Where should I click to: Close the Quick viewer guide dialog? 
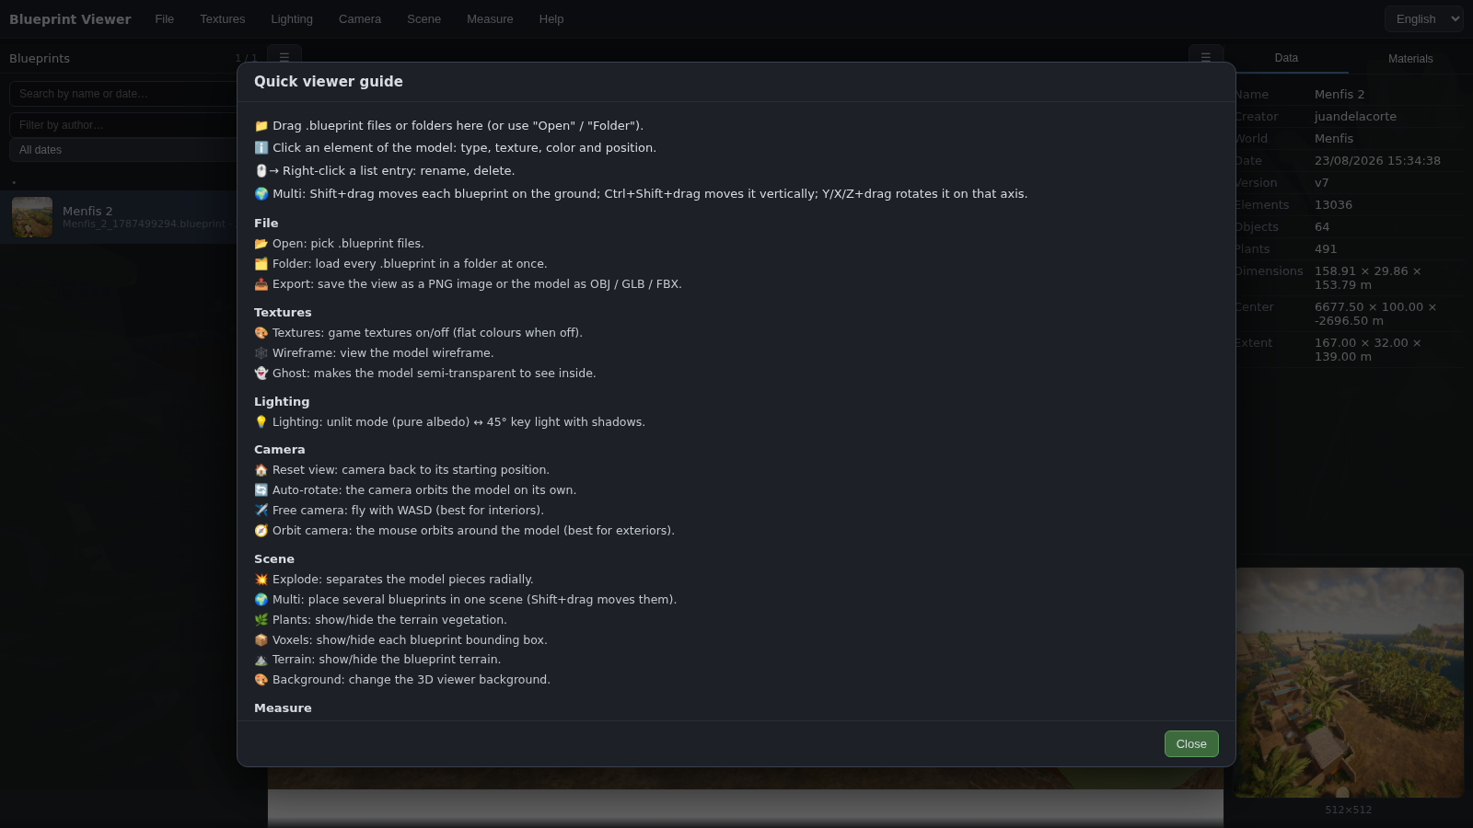pyautogui.click(x=1191, y=744)
